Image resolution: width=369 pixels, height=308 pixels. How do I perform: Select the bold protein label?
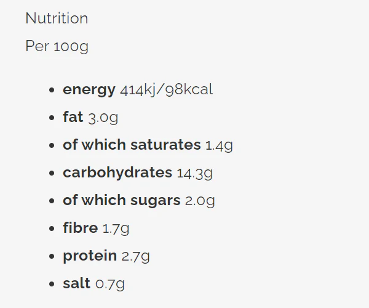pyautogui.click(x=90, y=256)
